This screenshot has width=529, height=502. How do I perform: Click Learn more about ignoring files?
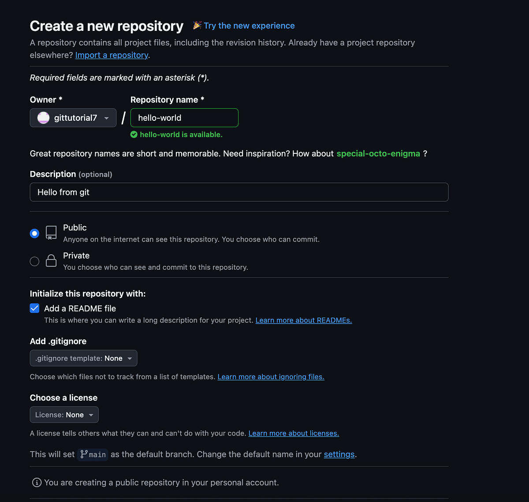point(271,376)
